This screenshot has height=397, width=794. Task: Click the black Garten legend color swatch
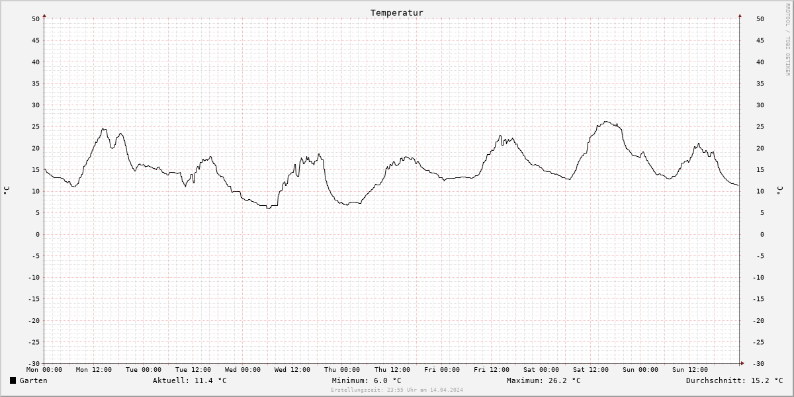pos(13,380)
